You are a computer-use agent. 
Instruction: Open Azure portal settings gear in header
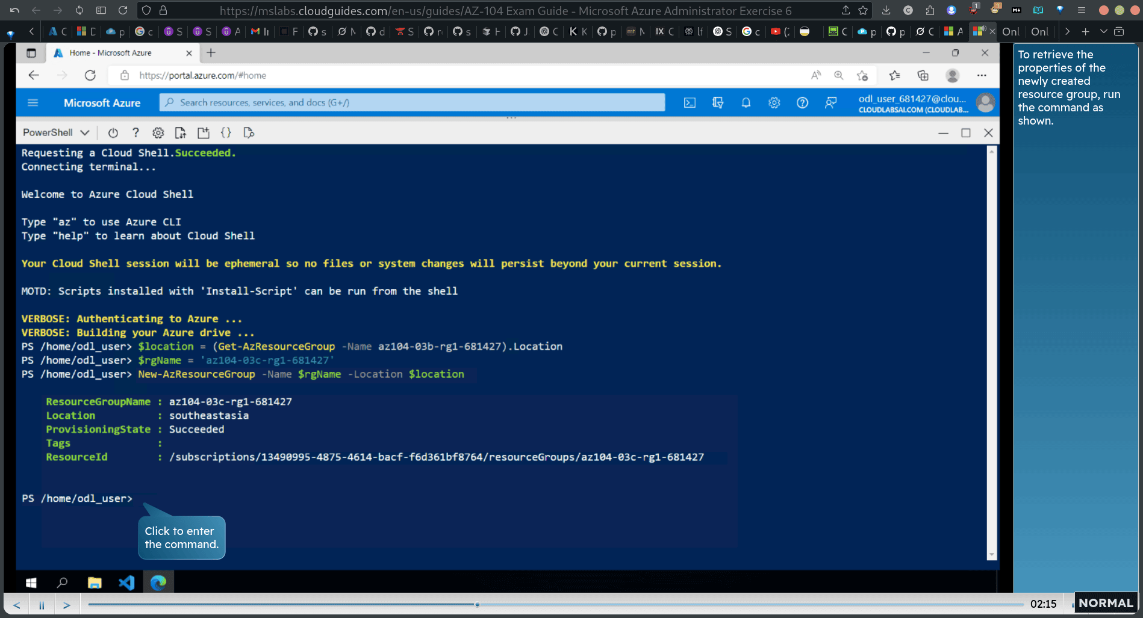(774, 103)
